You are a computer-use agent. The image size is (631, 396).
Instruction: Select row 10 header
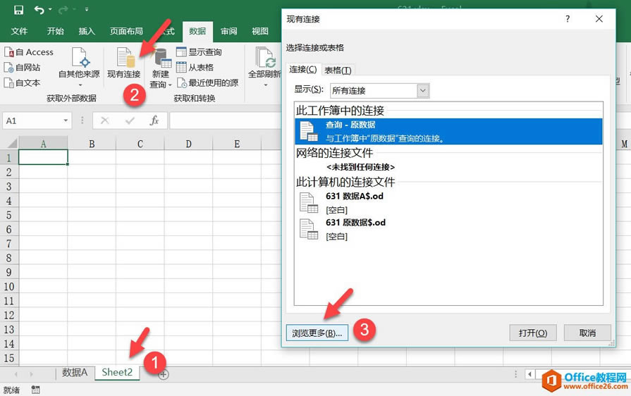coord(9,287)
